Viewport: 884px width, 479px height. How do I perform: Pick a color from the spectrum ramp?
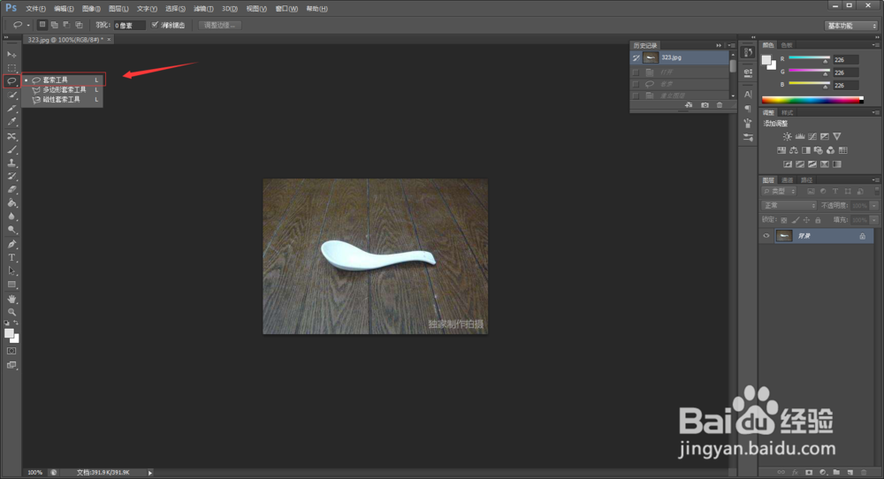pyautogui.click(x=812, y=101)
